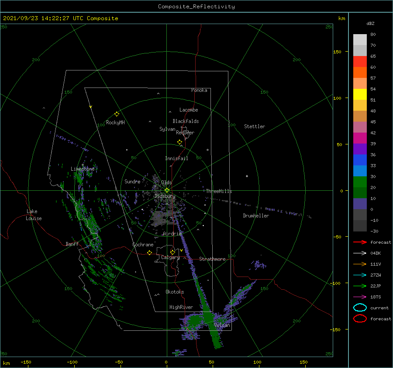The height and width of the screenshot is (368, 393).
Task: Click the Limestone label
Action: [x=83, y=169]
